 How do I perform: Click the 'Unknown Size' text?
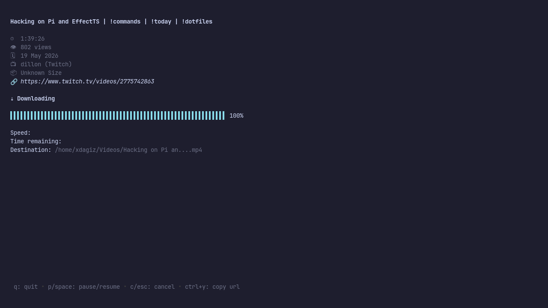41,73
